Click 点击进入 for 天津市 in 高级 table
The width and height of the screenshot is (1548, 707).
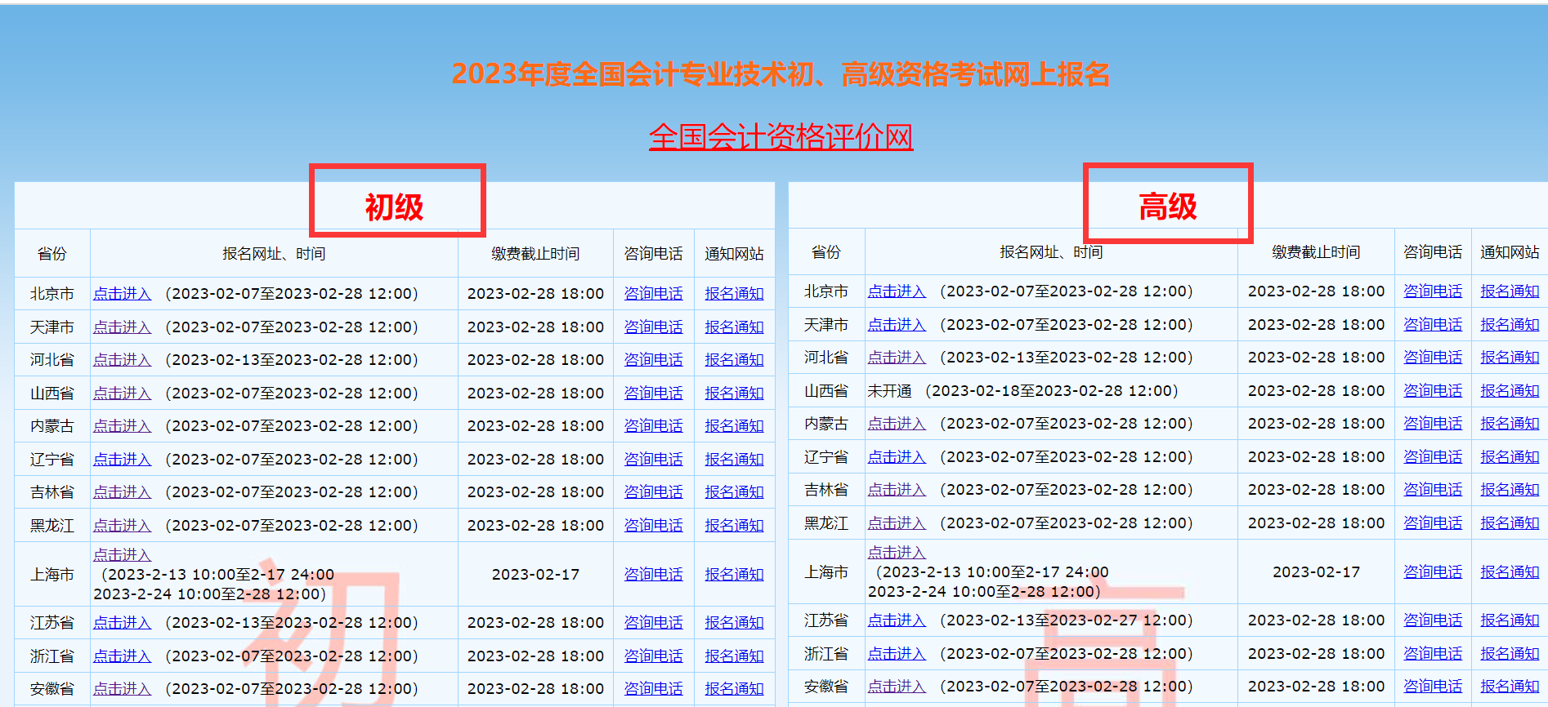[897, 325]
